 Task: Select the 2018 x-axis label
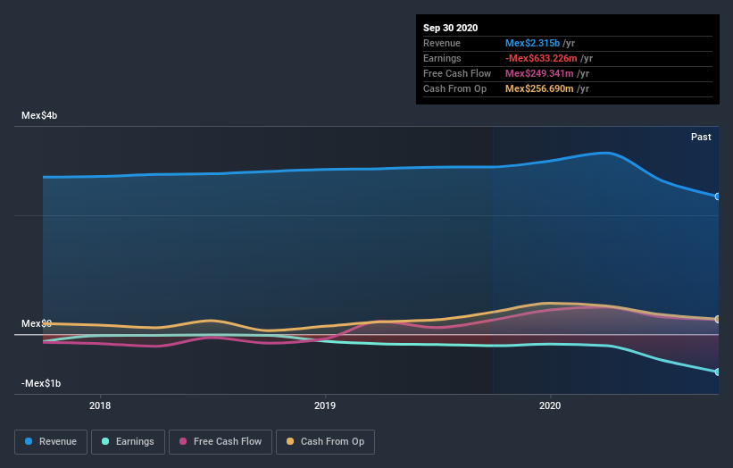point(100,405)
